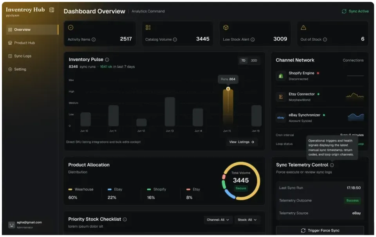
Task: Show info for Out of Stock
Action: point(325,40)
